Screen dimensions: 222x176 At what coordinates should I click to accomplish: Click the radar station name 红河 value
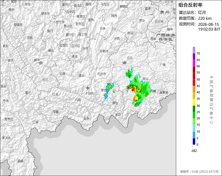coord(202,12)
